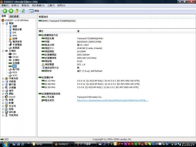This screenshot has width=196, height=147.
Task: Refresh the page with the Refresh icon
Action: coord(23,11)
